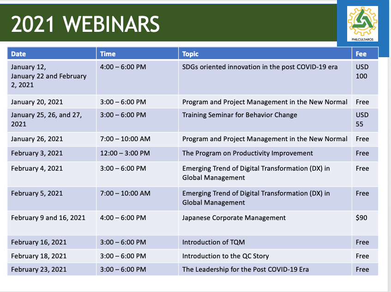Click The Program on Productivity Improvement topic
The width and height of the screenshot is (391, 292).
(x=247, y=153)
